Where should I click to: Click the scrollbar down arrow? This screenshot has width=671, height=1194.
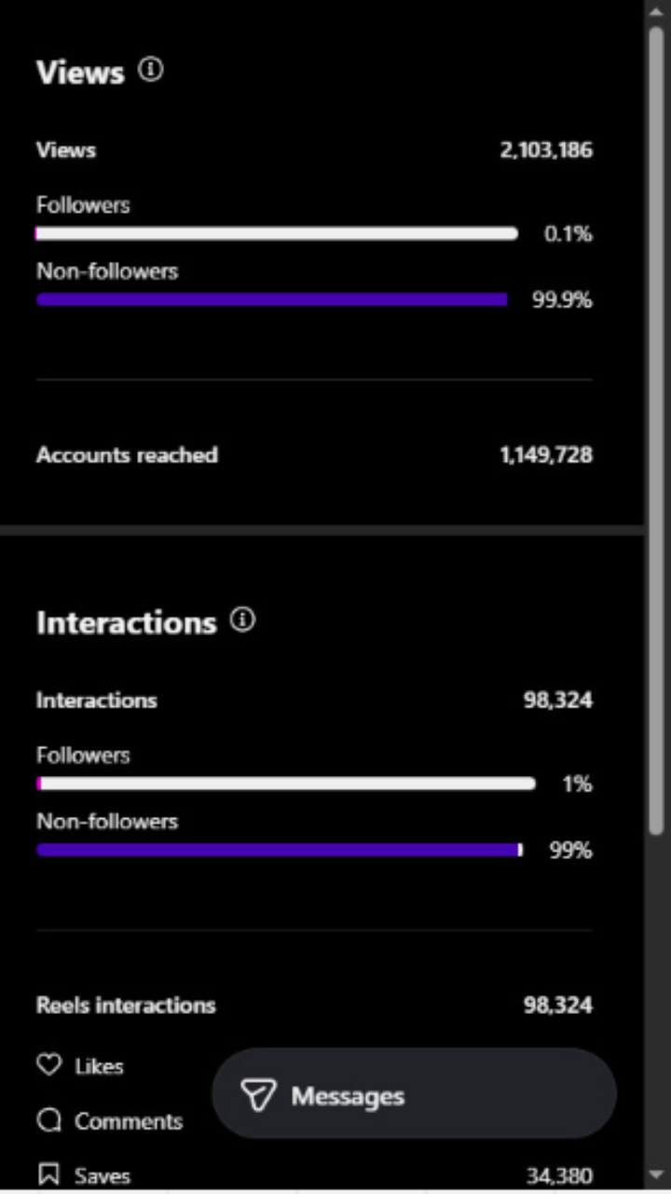click(x=656, y=1174)
